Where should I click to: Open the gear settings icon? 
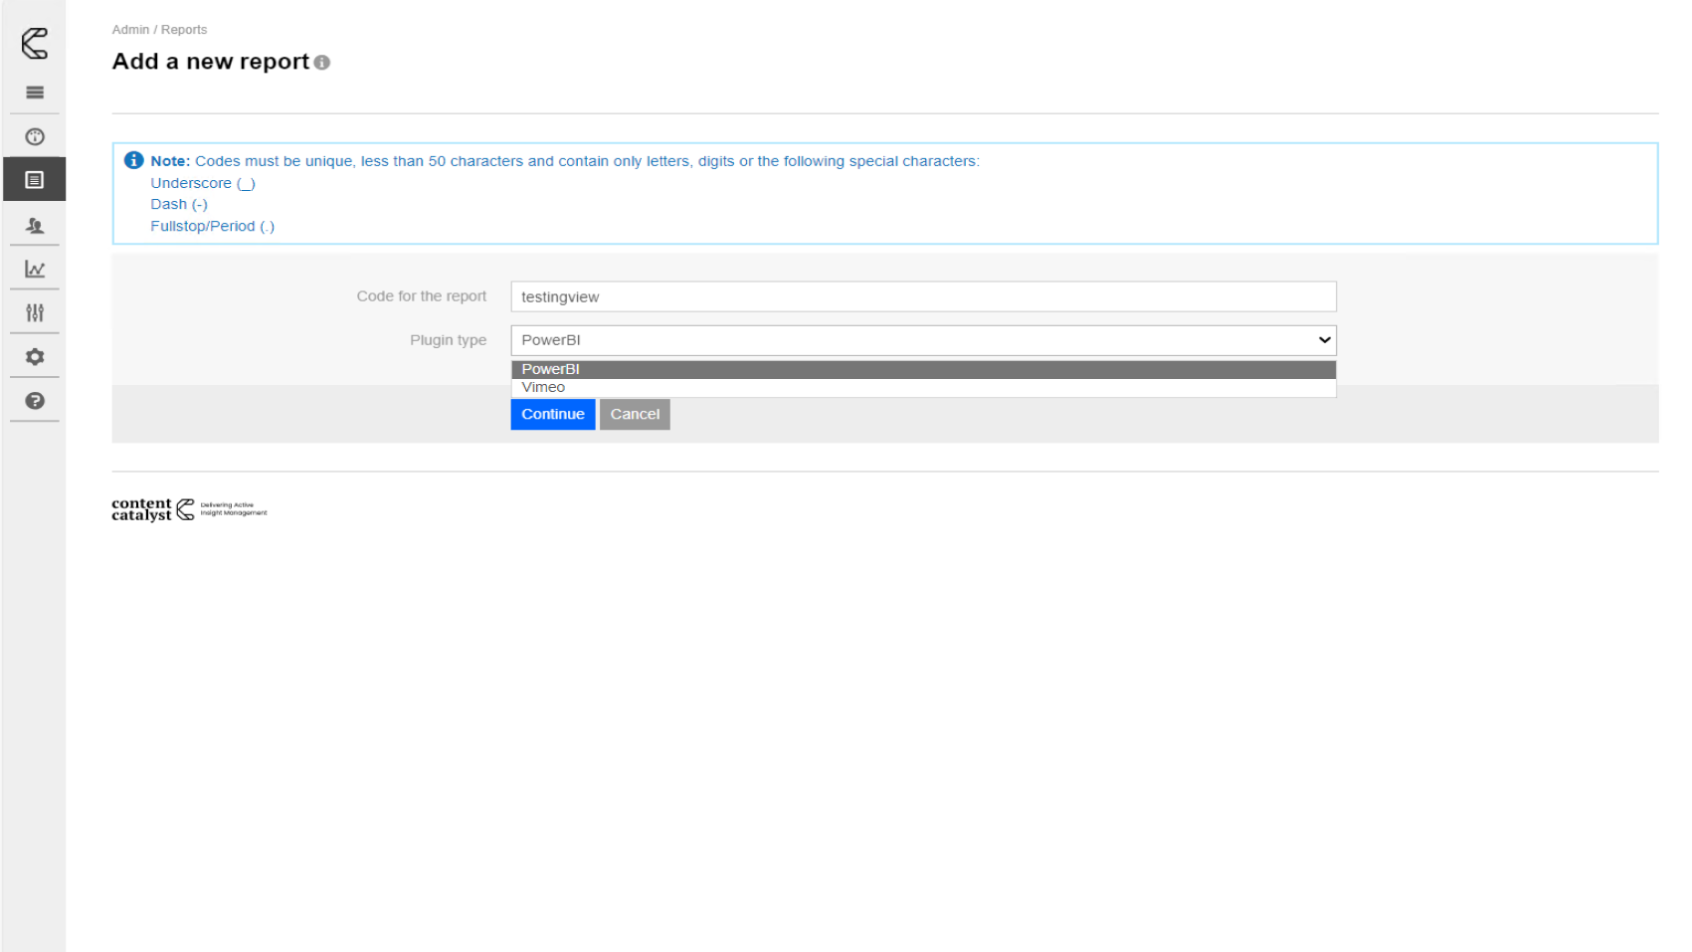[35, 357]
